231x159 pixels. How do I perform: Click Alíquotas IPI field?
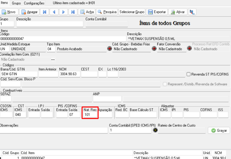click(177, 115)
